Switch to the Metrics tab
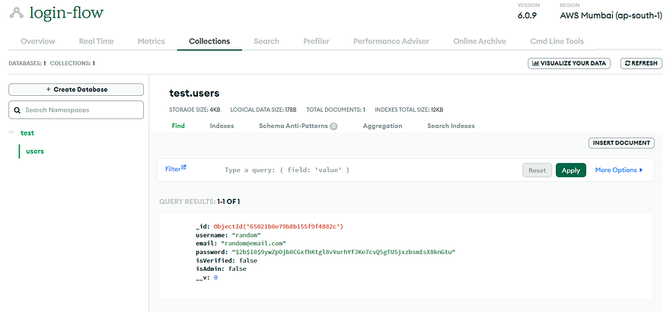 coord(152,41)
